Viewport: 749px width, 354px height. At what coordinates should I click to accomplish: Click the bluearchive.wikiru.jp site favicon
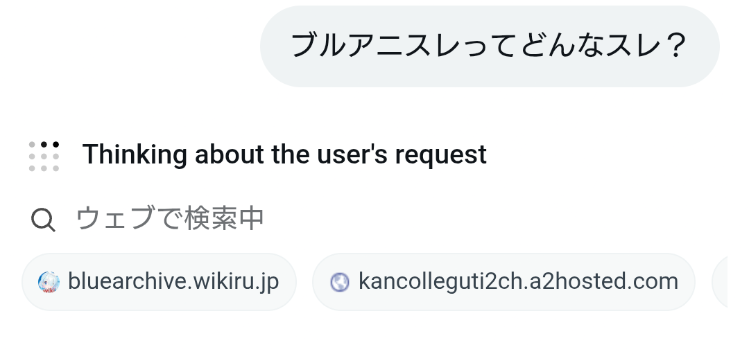[x=49, y=282]
